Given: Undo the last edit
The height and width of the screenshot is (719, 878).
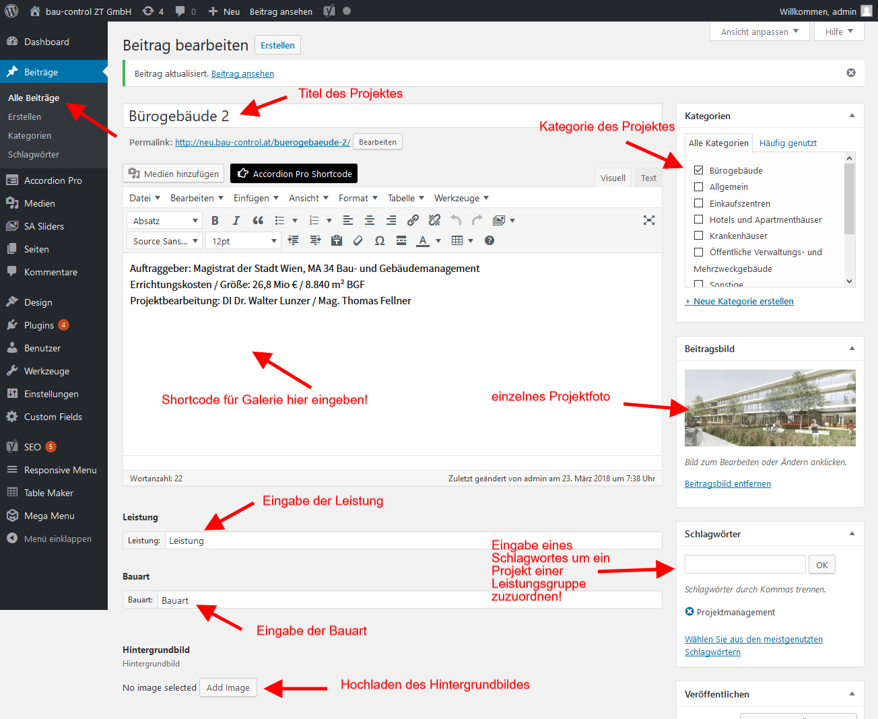Looking at the screenshot, I should click(x=456, y=220).
